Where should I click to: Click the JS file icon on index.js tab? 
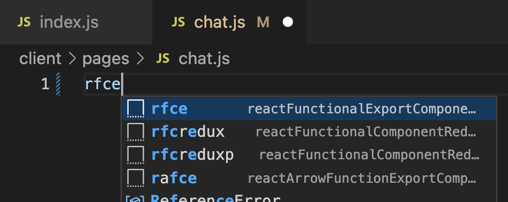coord(24,22)
